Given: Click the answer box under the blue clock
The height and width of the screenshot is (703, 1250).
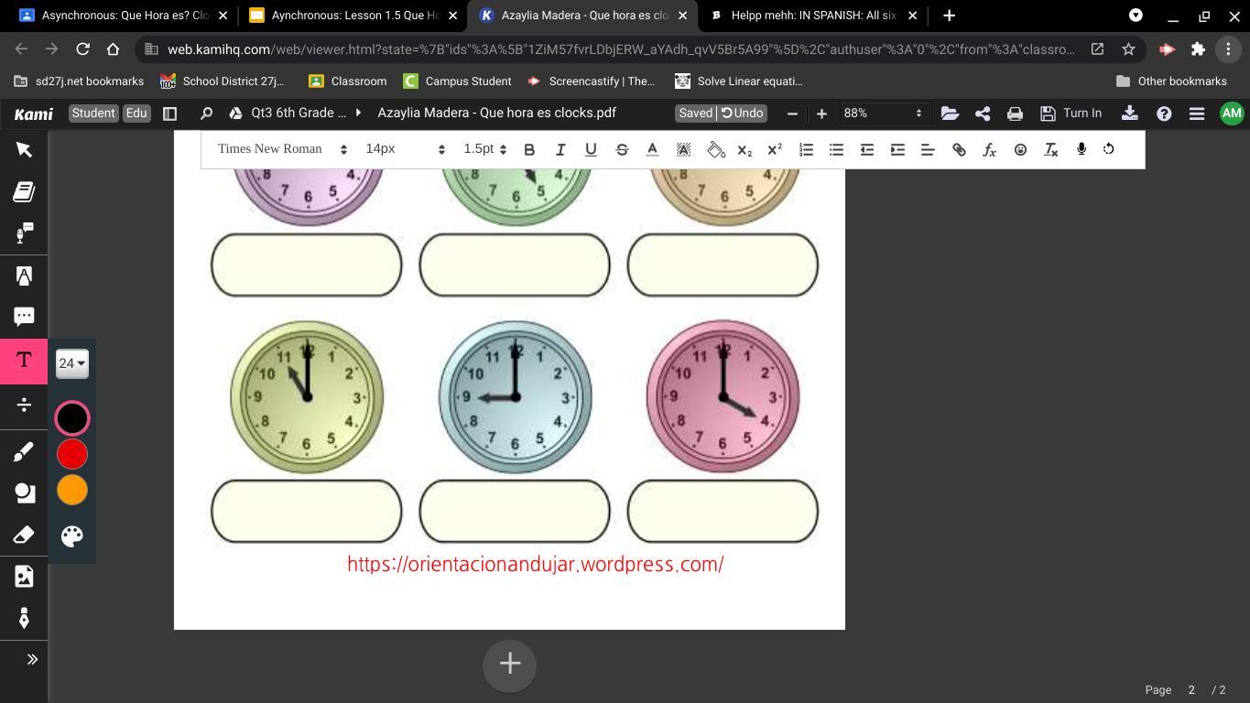Looking at the screenshot, I should pos(515,511).
